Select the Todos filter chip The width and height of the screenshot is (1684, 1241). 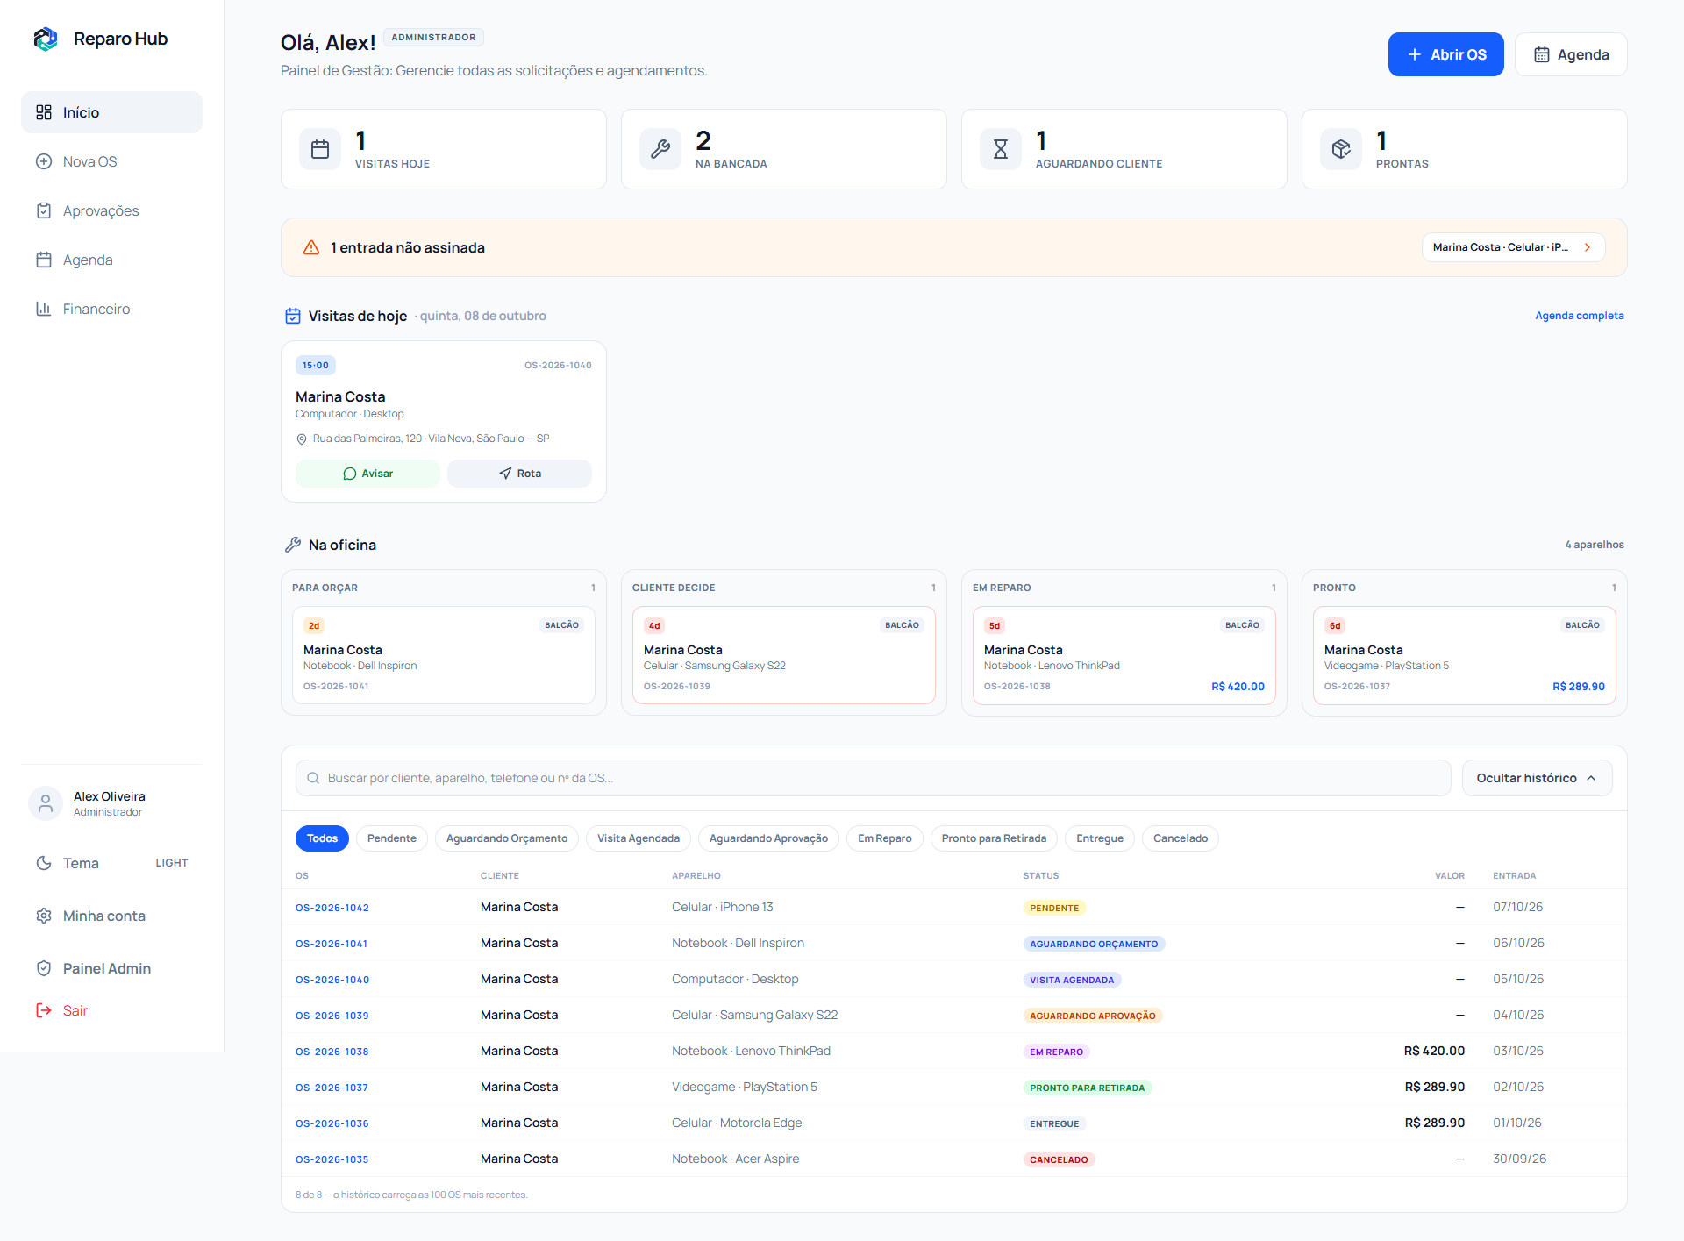click(322, 838)
